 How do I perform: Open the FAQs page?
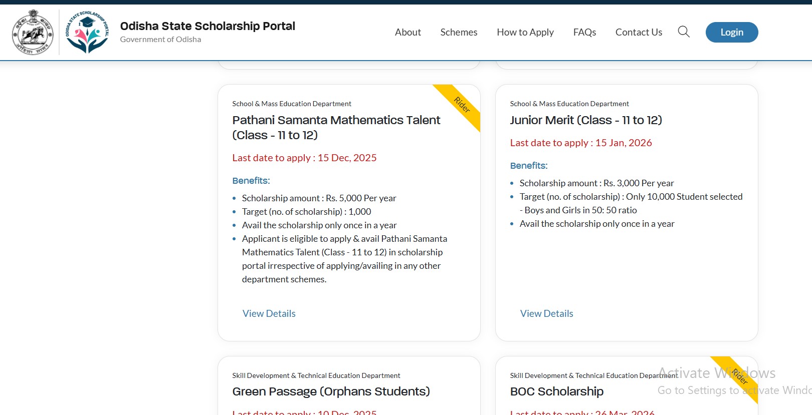click(x=584, y=32)
